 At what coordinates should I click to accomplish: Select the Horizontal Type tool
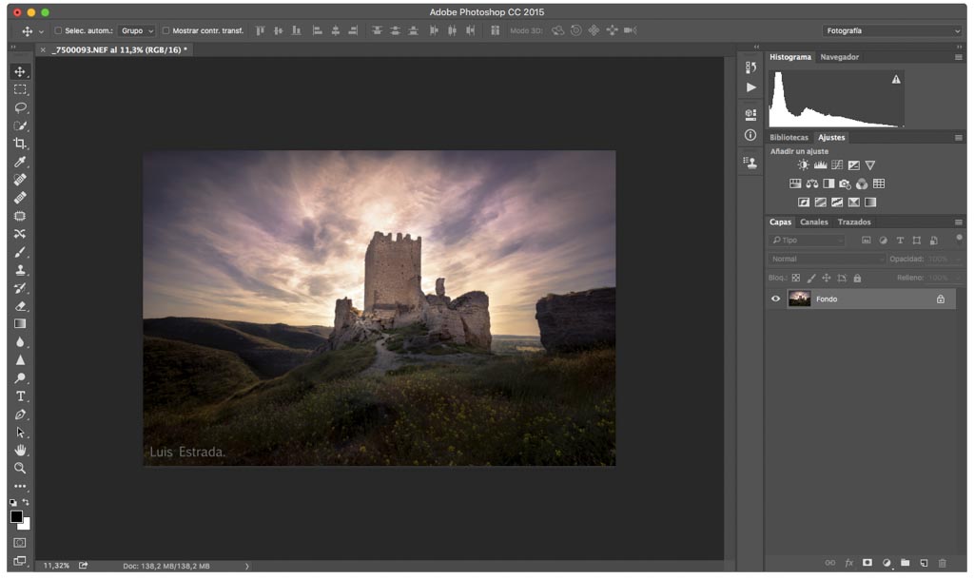click(x=19, y=396)
